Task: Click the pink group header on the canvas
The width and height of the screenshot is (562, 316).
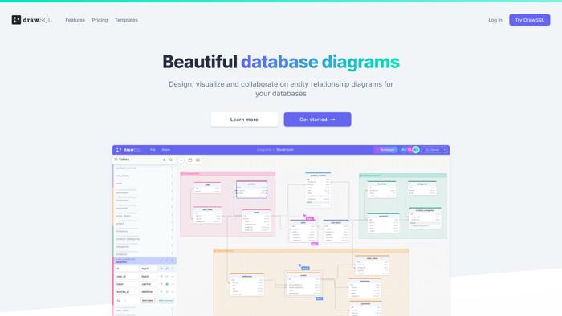Action: click(227, 173)
